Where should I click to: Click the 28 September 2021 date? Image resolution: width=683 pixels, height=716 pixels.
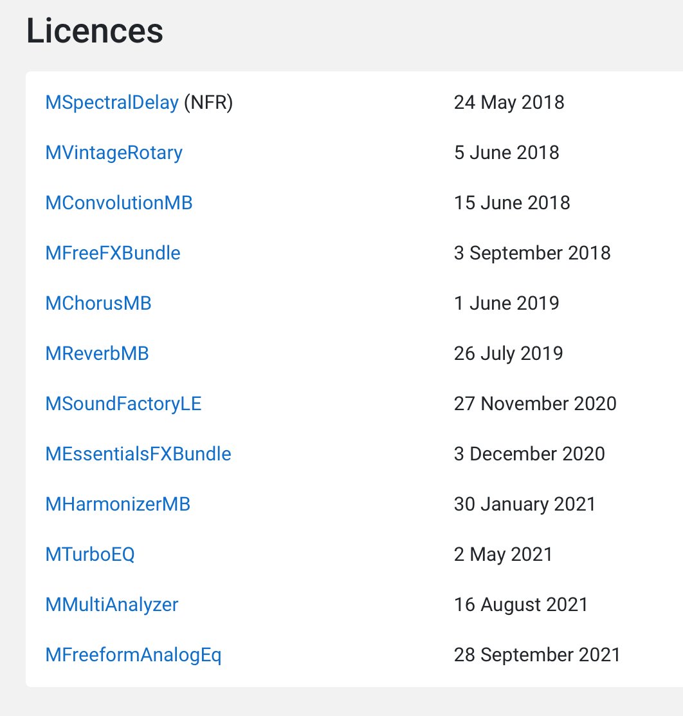[x=538, y=655]
